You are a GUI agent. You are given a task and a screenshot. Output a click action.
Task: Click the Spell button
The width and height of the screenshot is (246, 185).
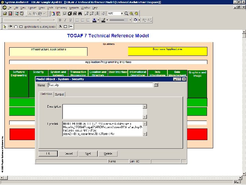[88, 153]
